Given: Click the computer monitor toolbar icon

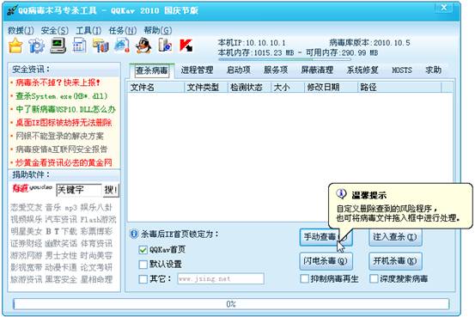Looking at the screenshot, I should tap(58, 46).
